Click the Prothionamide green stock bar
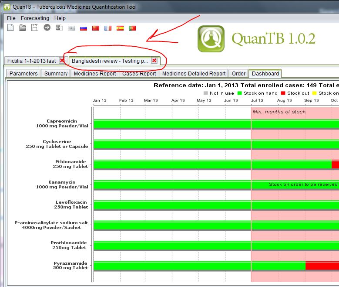The height and width of the screenshot is (287, 339). pyautogui.click(x=216, y=246)
